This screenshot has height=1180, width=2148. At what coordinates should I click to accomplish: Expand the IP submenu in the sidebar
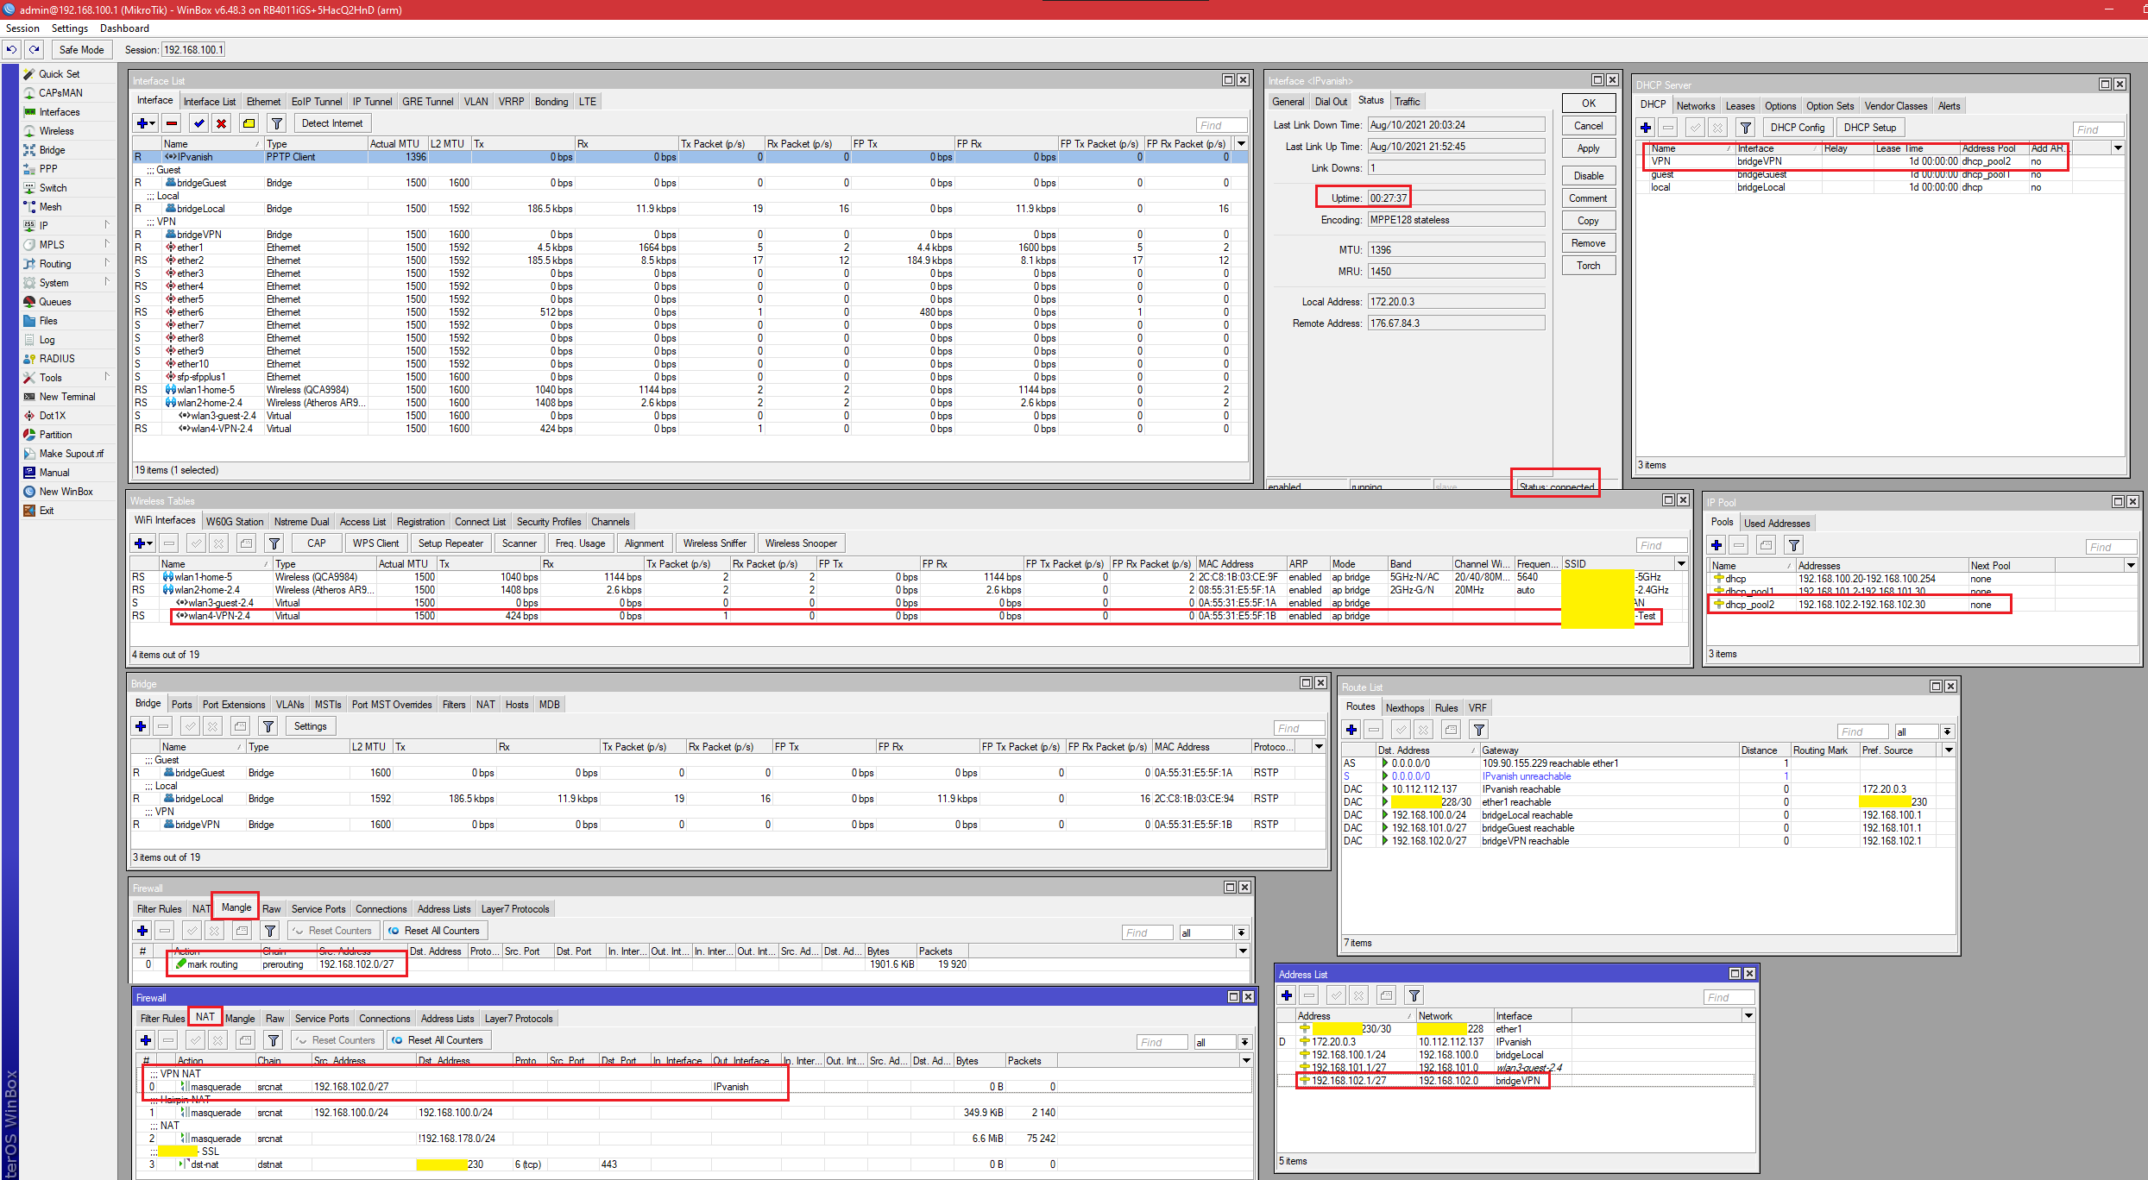(67, 226)
